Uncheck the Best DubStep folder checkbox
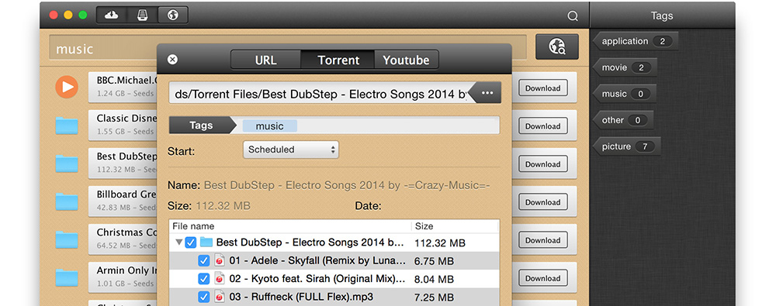The width and height of the screenshot is (776, 306). 191,242
